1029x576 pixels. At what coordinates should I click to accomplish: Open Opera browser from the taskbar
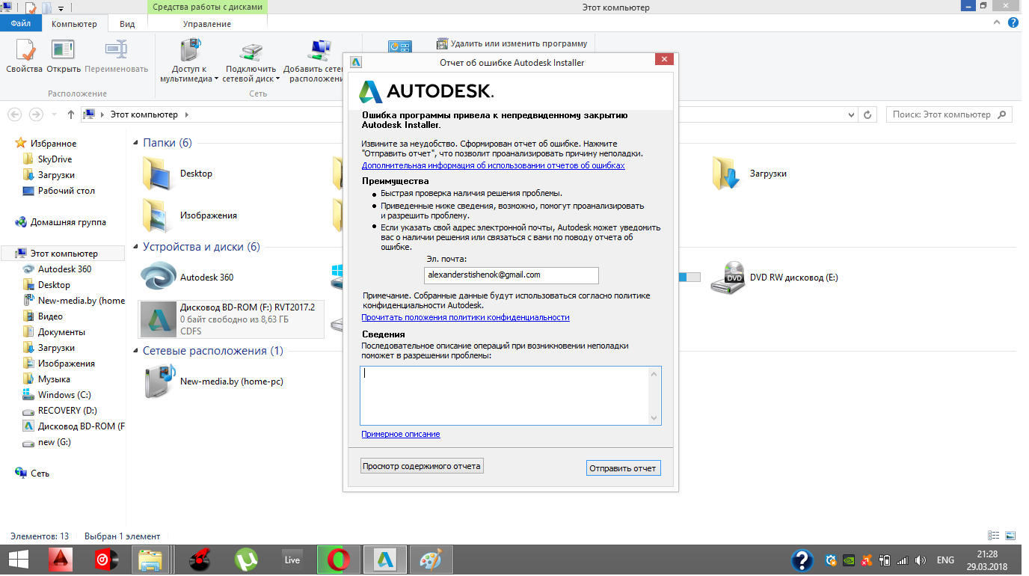[340, 559]
